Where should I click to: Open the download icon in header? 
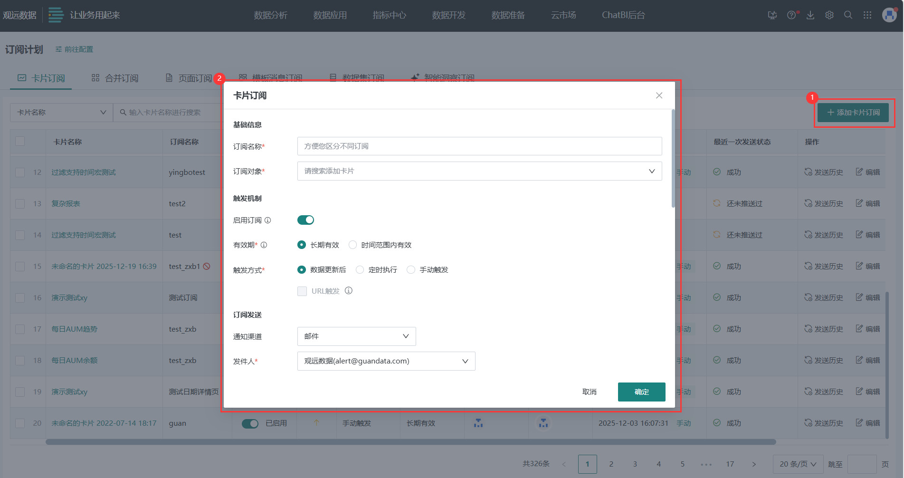click(810, 15)
